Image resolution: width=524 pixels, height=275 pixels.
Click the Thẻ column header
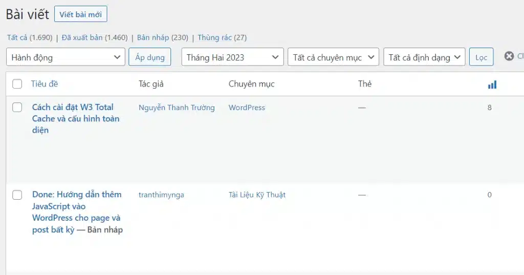[364, 83]
